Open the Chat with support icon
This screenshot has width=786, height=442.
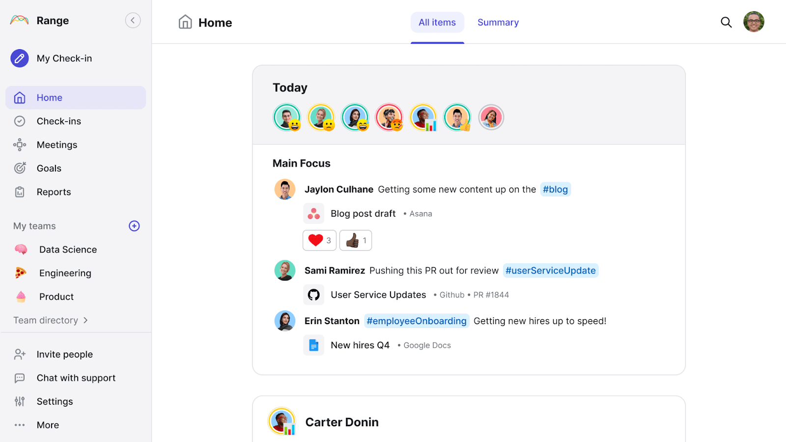pos(20,378)
